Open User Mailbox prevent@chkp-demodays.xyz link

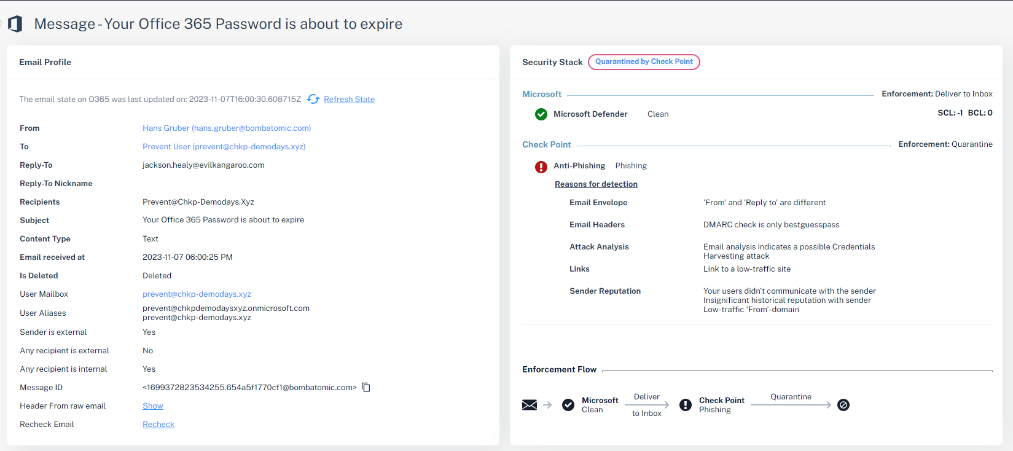[x=197, y=294]
